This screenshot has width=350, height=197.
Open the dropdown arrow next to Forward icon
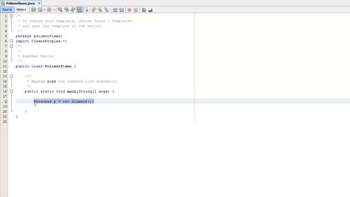click(x=54, y=10)
